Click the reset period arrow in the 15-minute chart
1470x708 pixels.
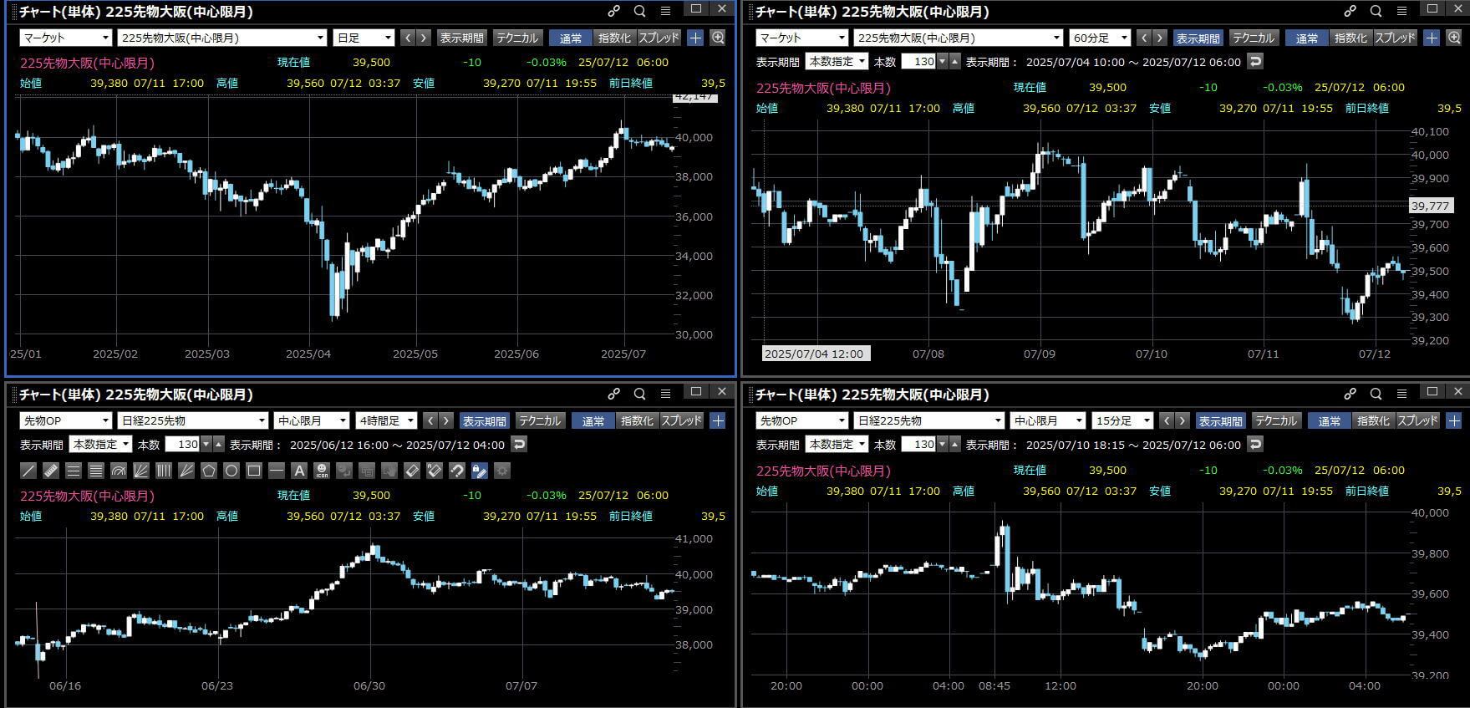click(1255, 444)
